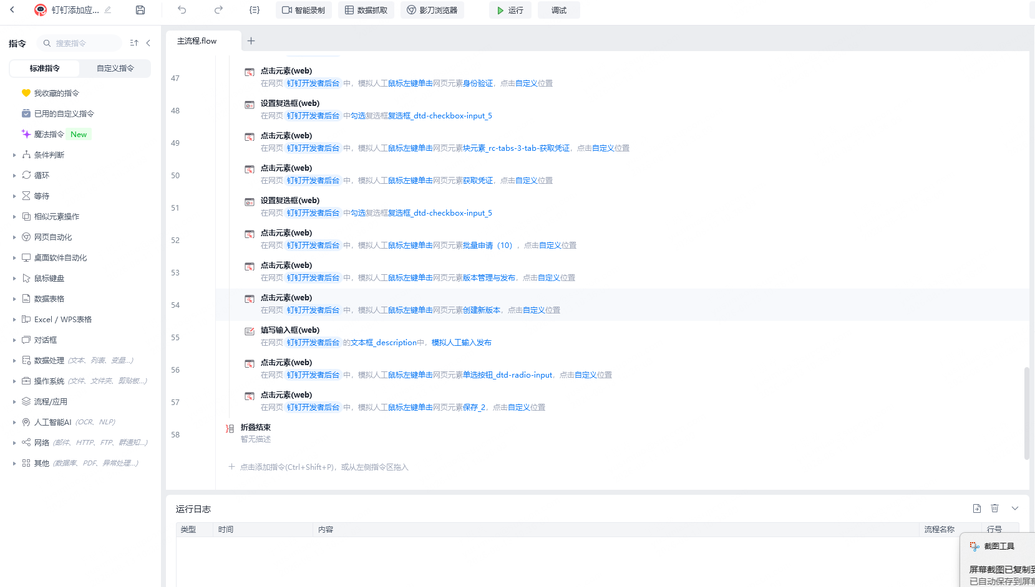The width and height of the screenshot is (1035, 587).
Task: Undo the last action
Action: (182, 10)
